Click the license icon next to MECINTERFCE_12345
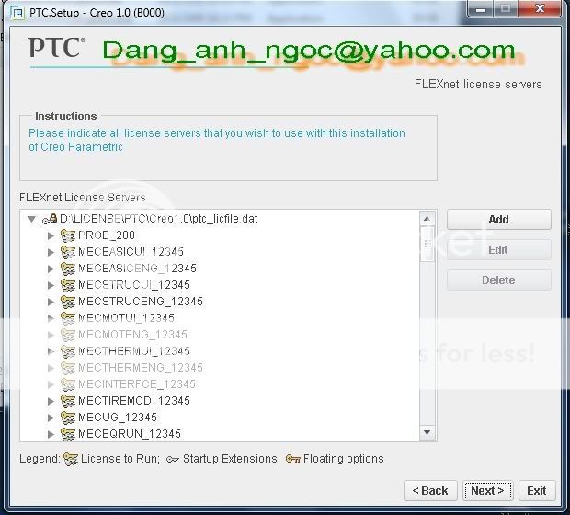This screenshot has width=570, height=515. (x=68, y=384)
